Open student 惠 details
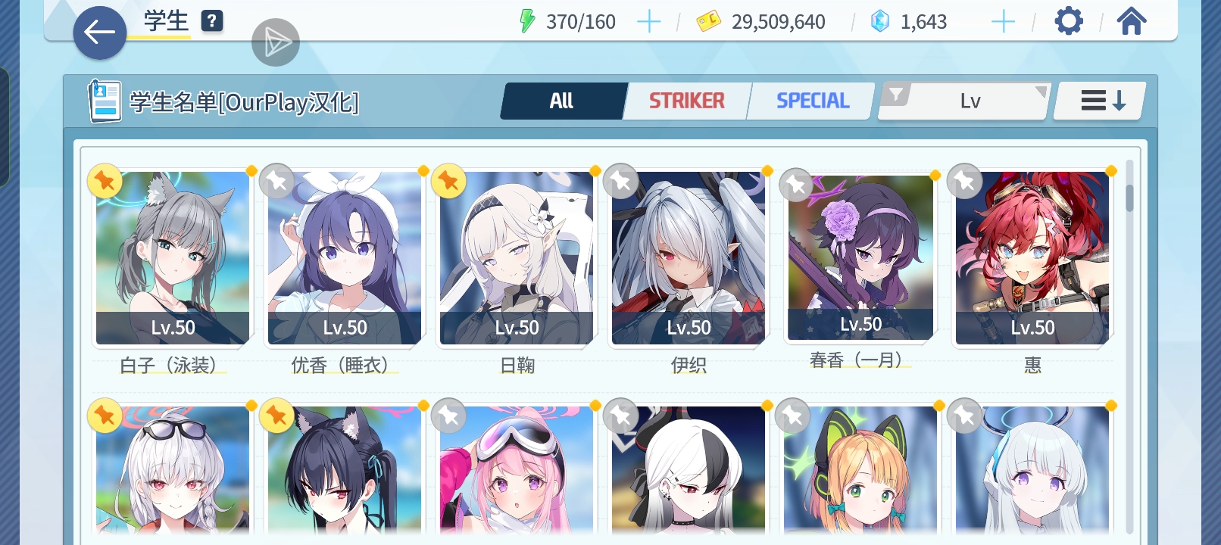The width and height of the screenshot is (1221, 545). tap(1032, 258)
